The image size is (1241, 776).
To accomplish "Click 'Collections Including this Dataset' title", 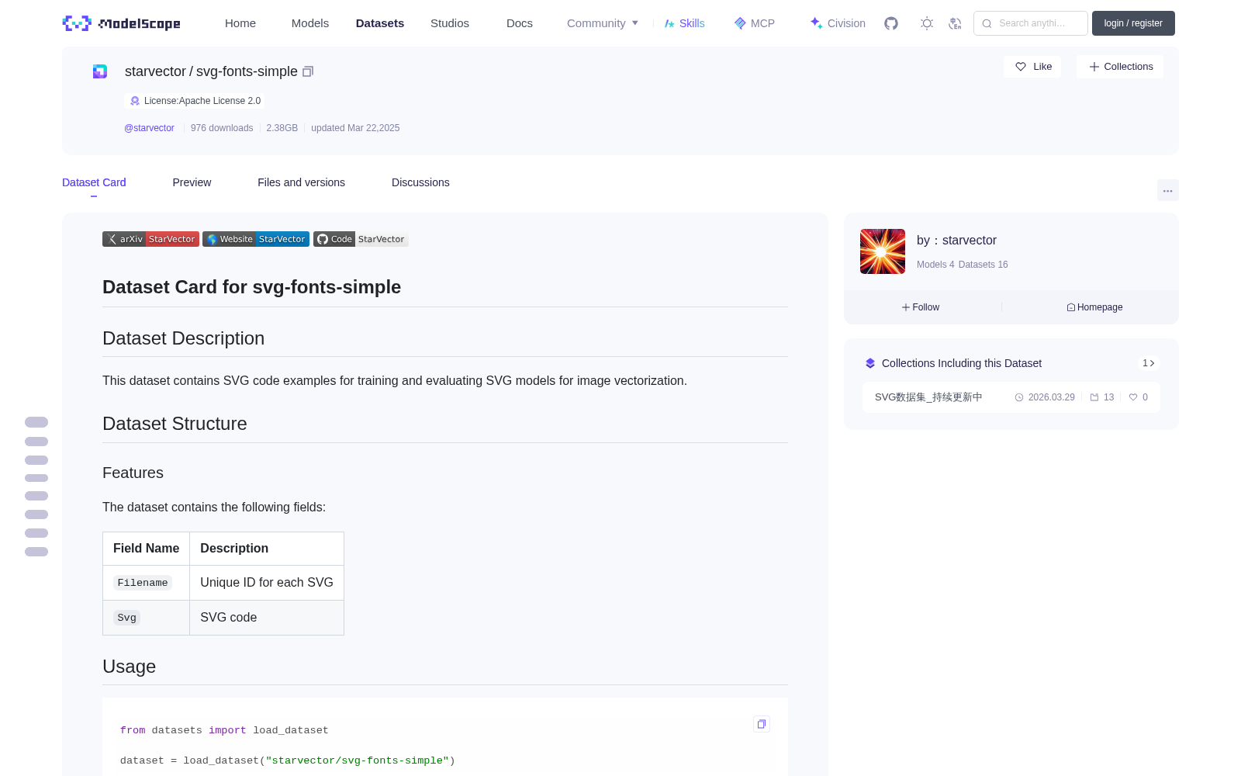I will (962, 363).
